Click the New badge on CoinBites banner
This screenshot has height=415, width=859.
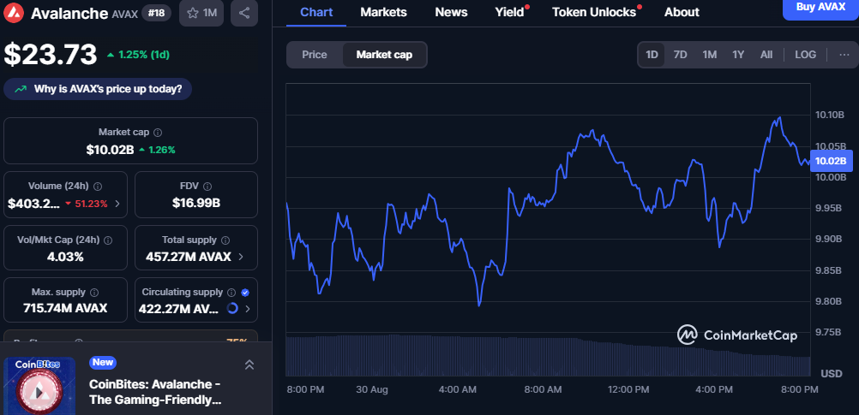tap(103, 362)
